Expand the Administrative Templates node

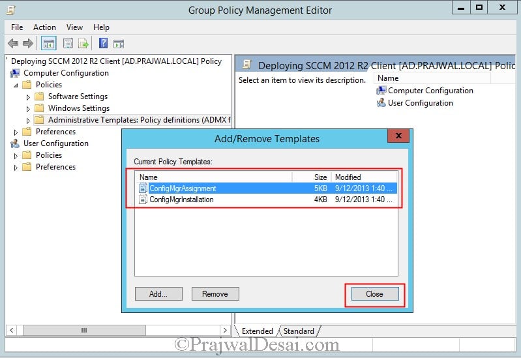click(x=28, y=121)
